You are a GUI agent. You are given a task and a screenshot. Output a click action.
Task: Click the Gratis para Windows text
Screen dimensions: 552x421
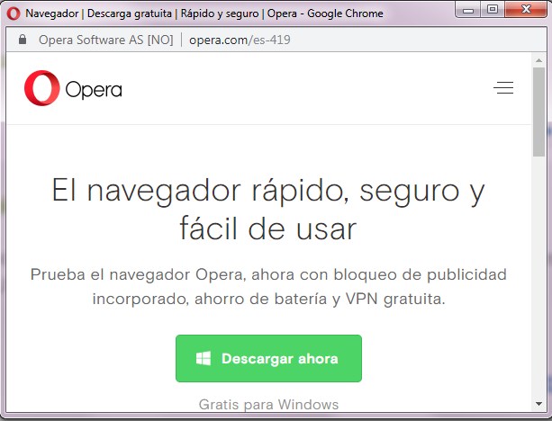tap(268, 405)
